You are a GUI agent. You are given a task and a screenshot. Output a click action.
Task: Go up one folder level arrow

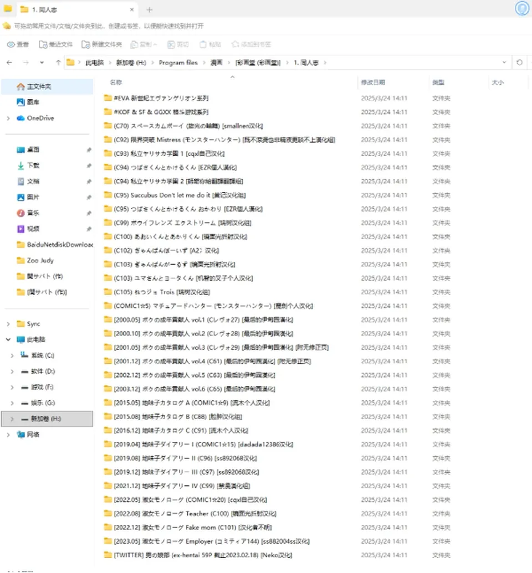click(x=58, y=63)
